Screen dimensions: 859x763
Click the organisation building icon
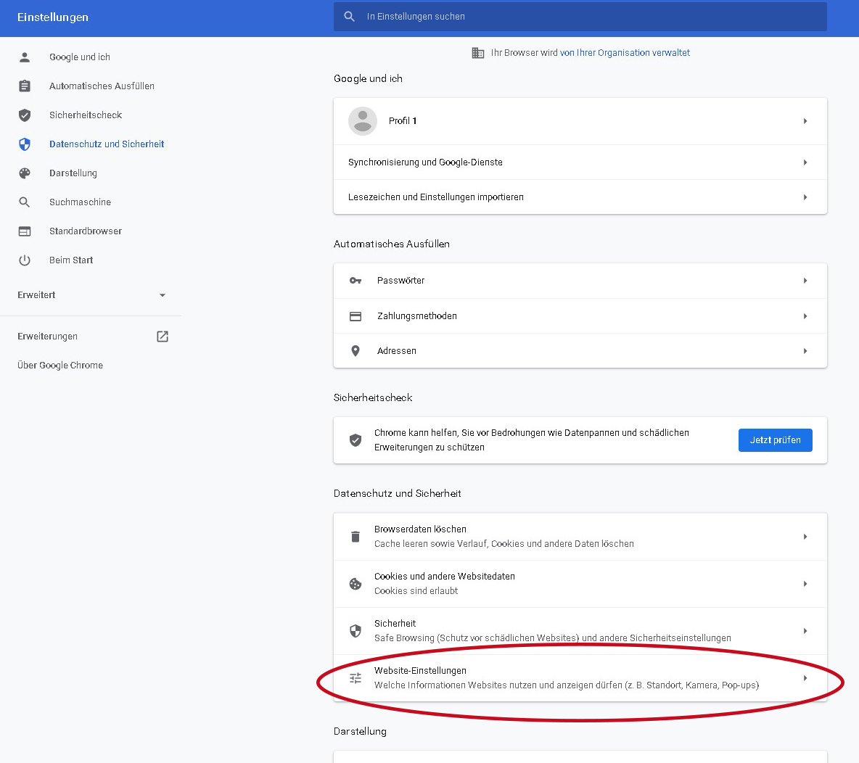(x=477, y=52)
